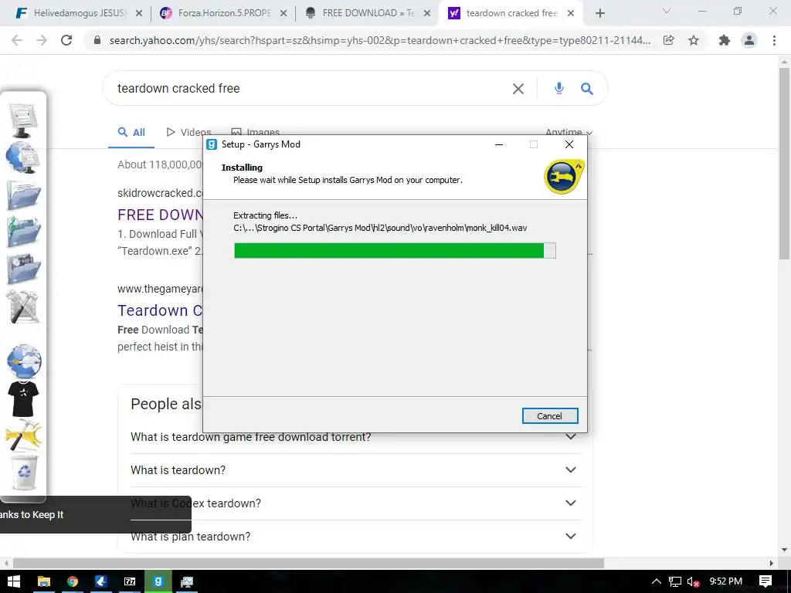Viewport: 791px width, 593px height.
Task: Open the notification center icon
Action: click(x=766, y=581)
